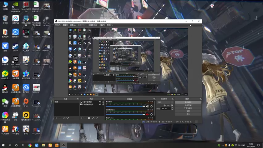The width and height of the screenshot is (263, 148).
Task: Open GeForce Experience desktop shortcut
Action: [15, 7]
